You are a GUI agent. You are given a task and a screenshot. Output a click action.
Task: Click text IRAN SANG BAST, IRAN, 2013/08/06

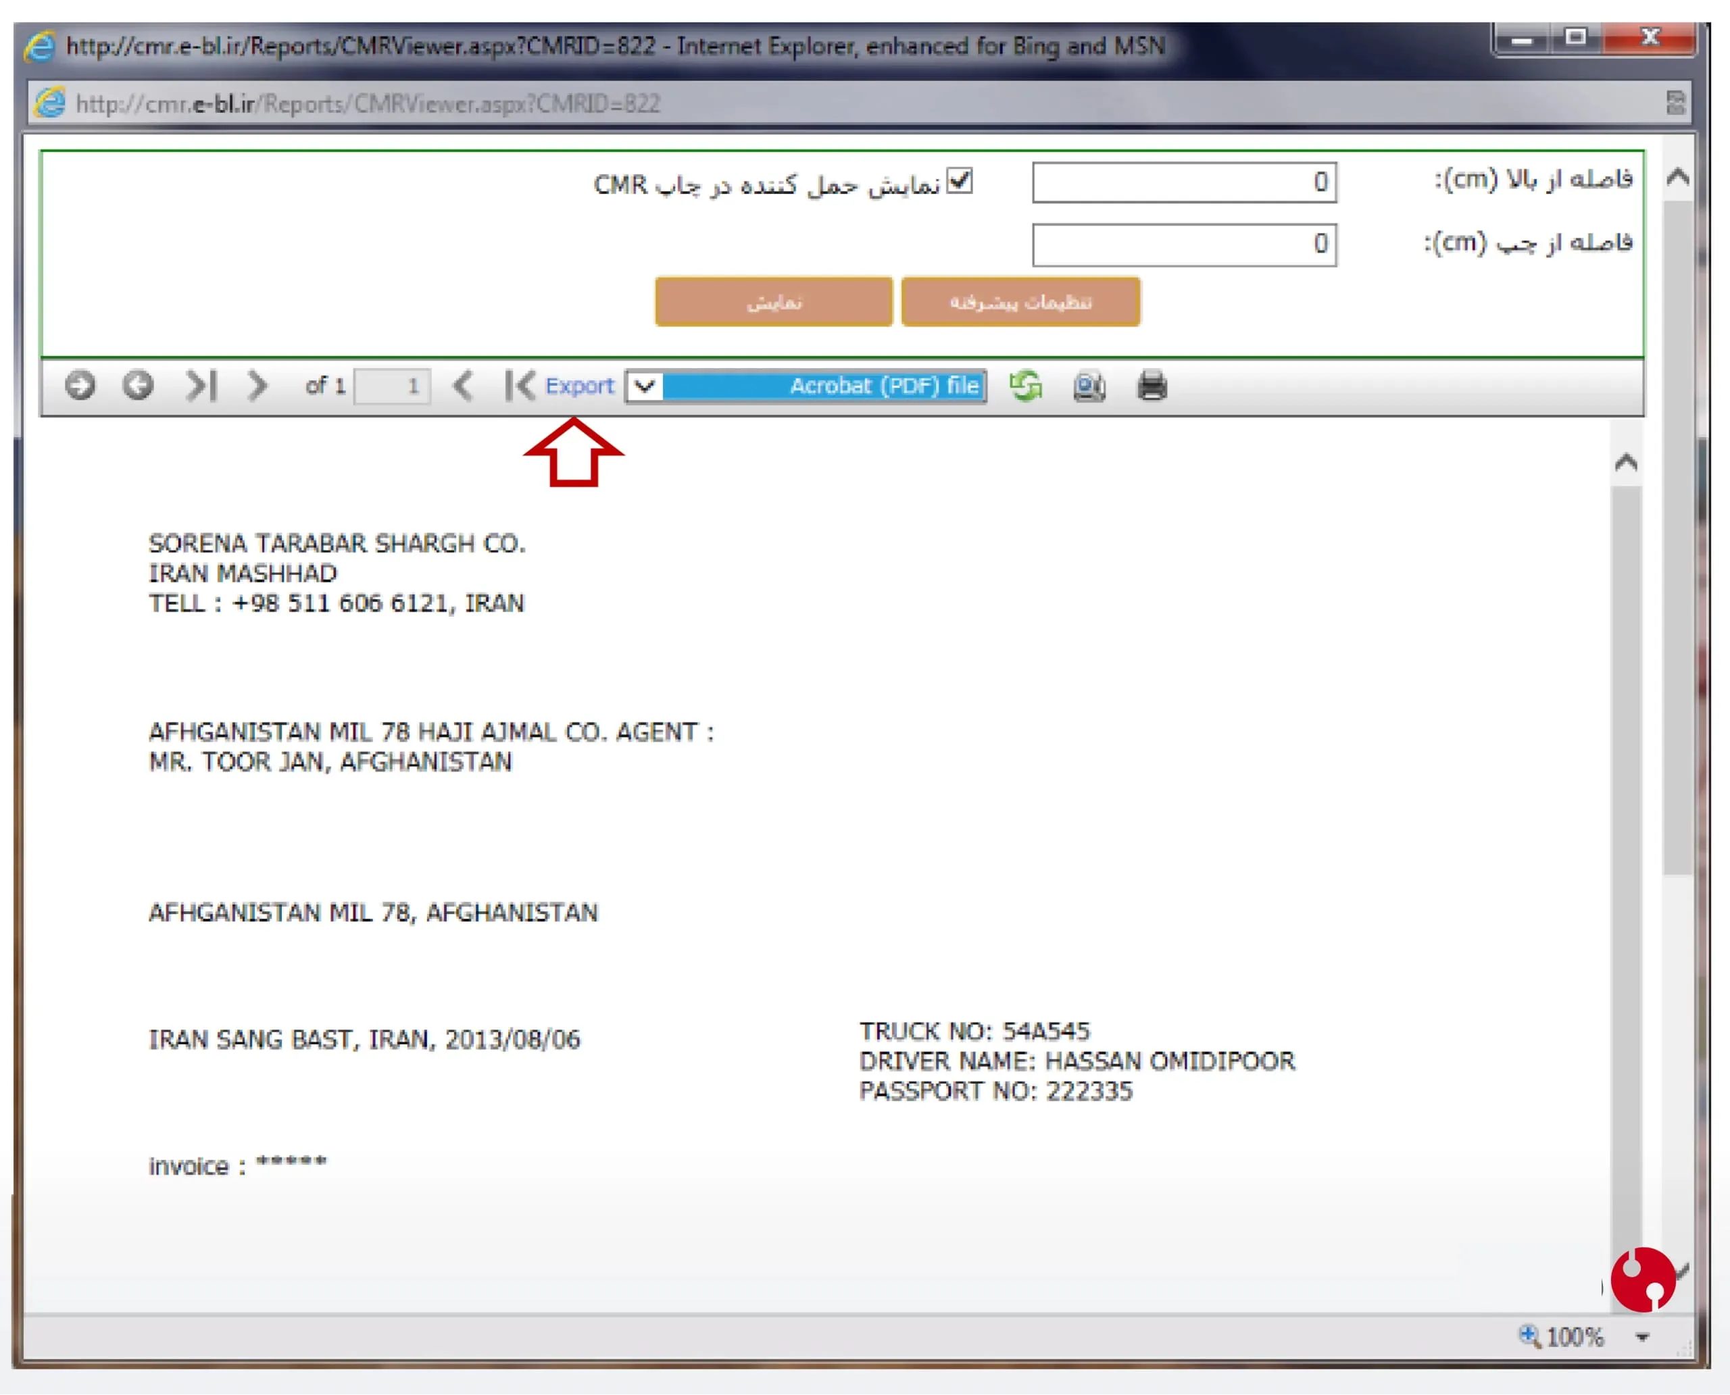pos(364,1039)
